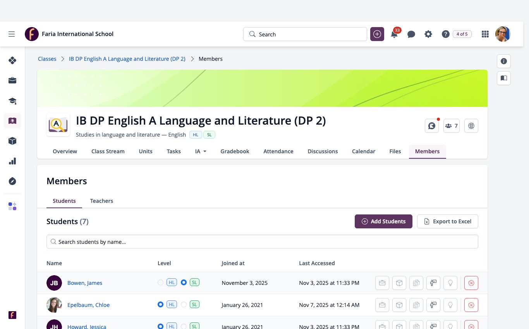
Task: Select HL radio for Bowen, James
Action: pyautogui.click(x=161, y=283)
